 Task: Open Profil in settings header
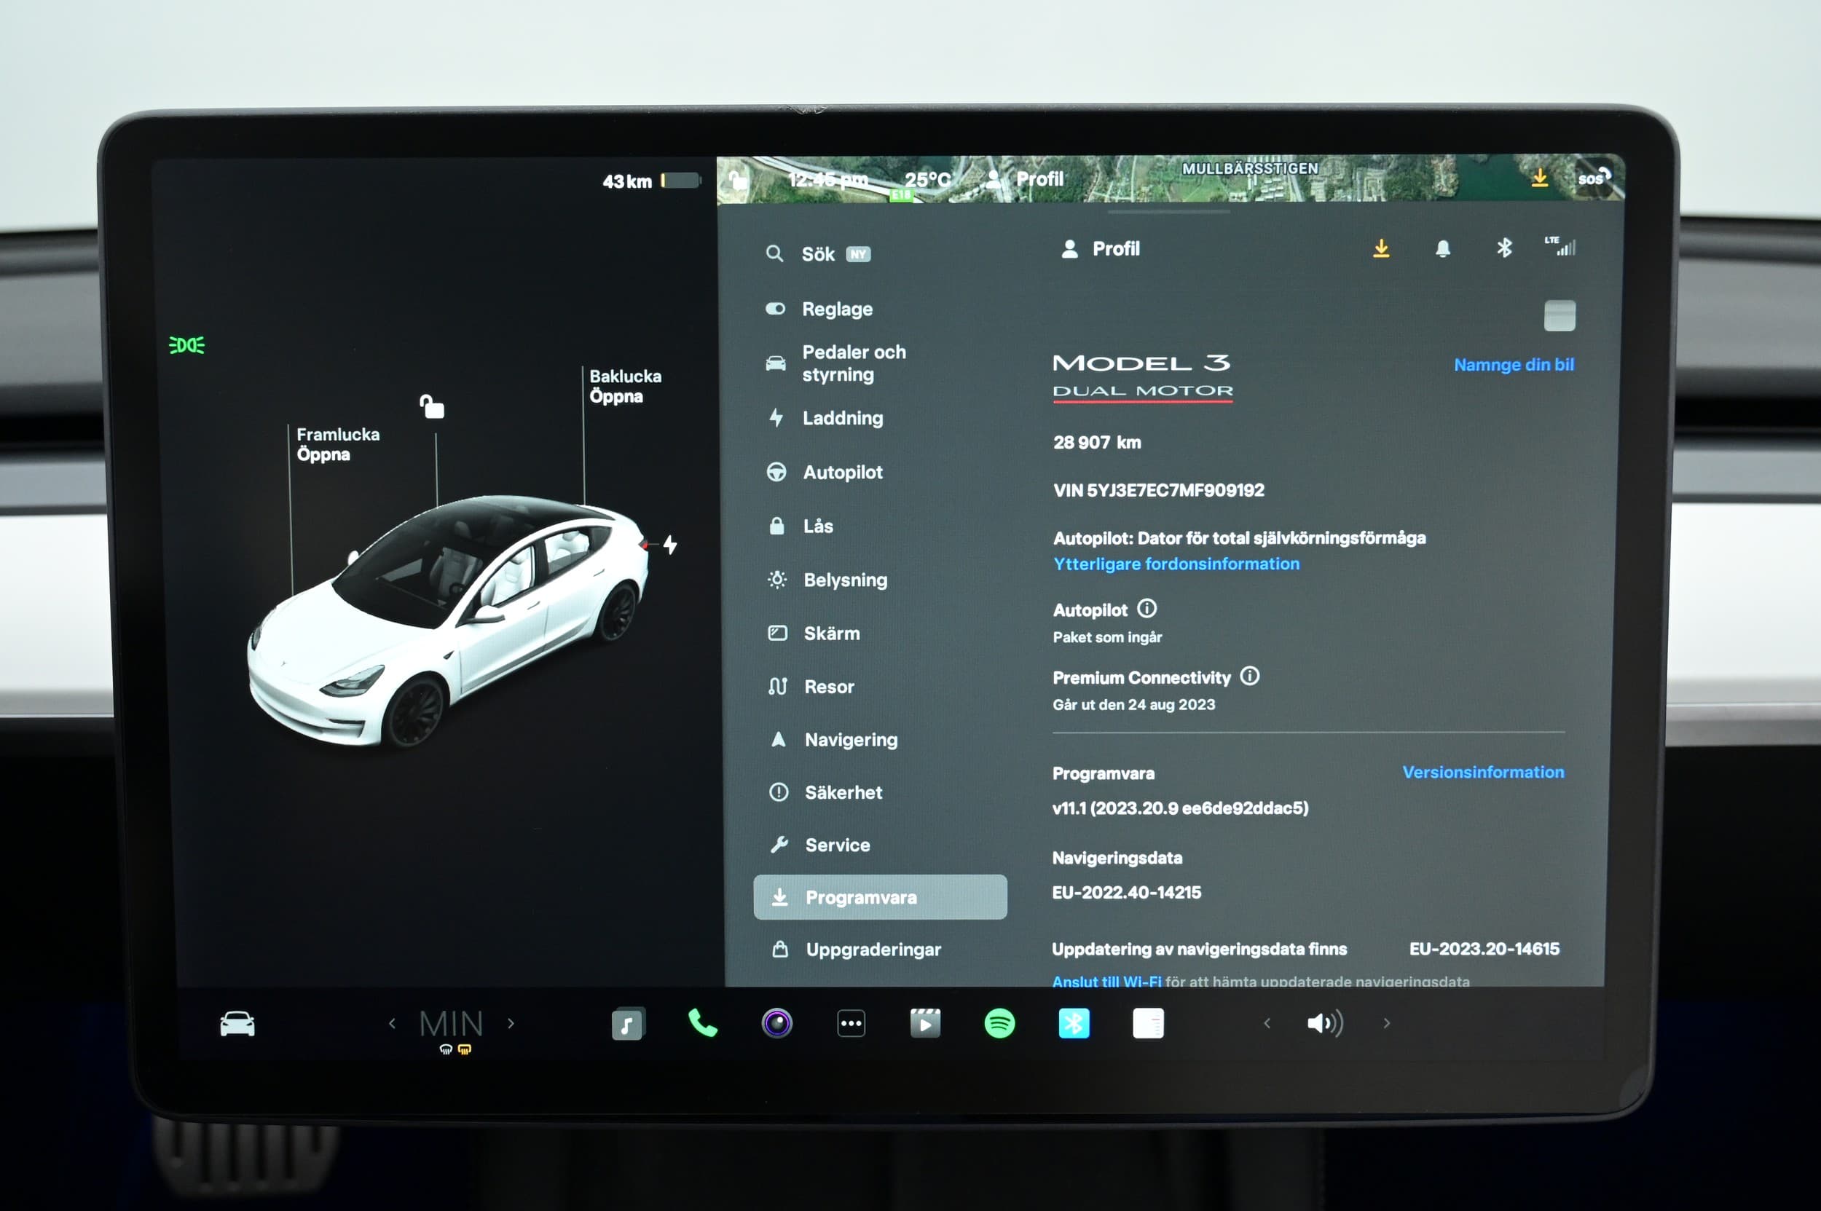pos(1101,249)
